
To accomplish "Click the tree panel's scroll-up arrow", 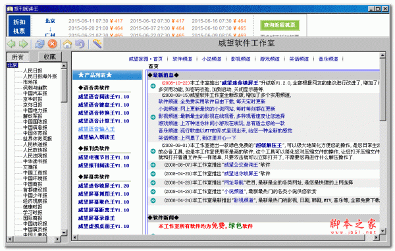I will coord(64,66).
